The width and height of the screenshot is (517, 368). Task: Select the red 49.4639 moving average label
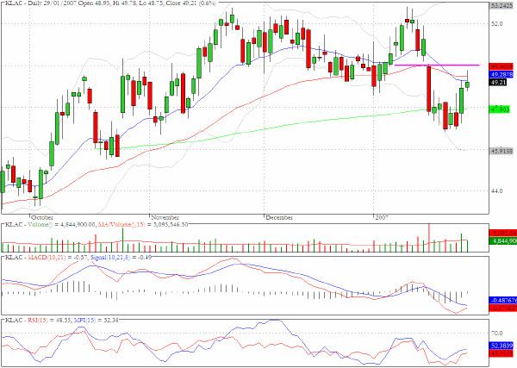coord(501,66)
